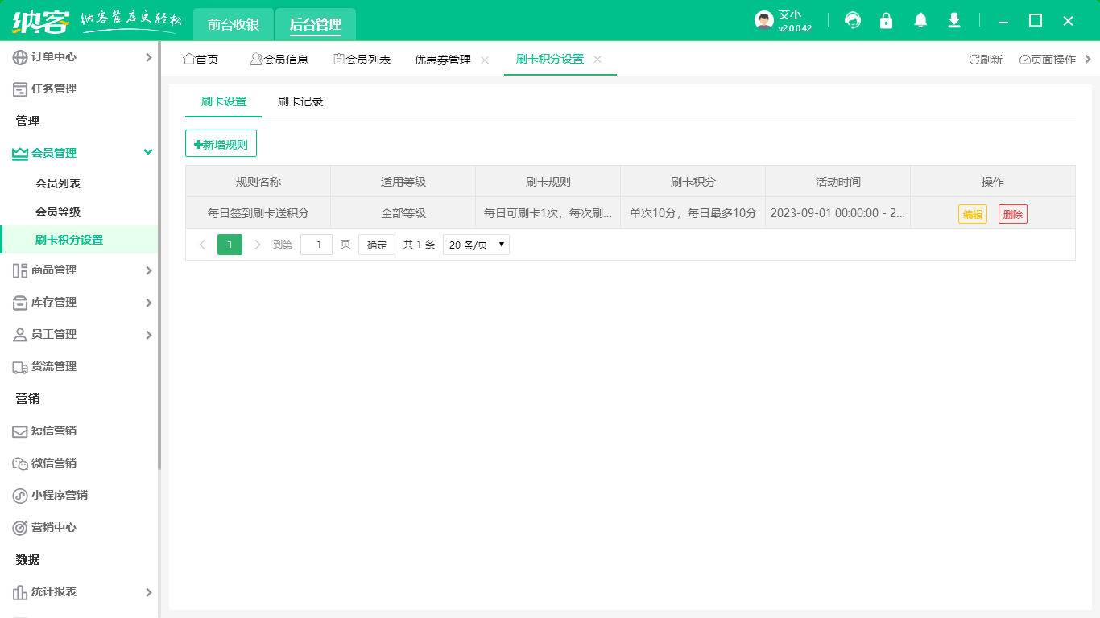Click 单次10分，每日最多10分 cell

click(693, 213)
